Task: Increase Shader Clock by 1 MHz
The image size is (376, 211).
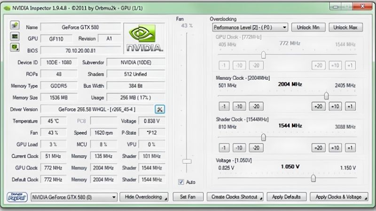Action: tap(350, 148)
